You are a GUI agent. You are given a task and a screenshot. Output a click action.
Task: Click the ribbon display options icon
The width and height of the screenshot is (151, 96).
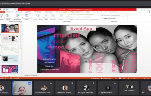[141, 9]
